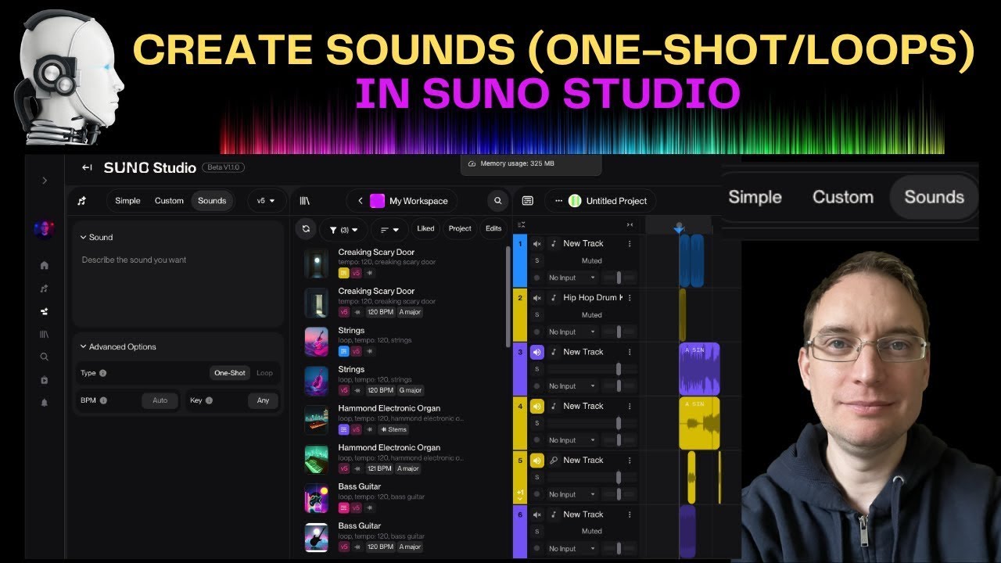Go back from My Workspace

(x=360, y=201)
